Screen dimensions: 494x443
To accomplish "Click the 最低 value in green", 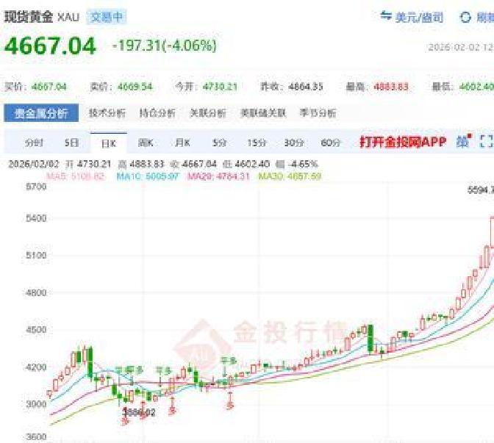I will (476, 87).
